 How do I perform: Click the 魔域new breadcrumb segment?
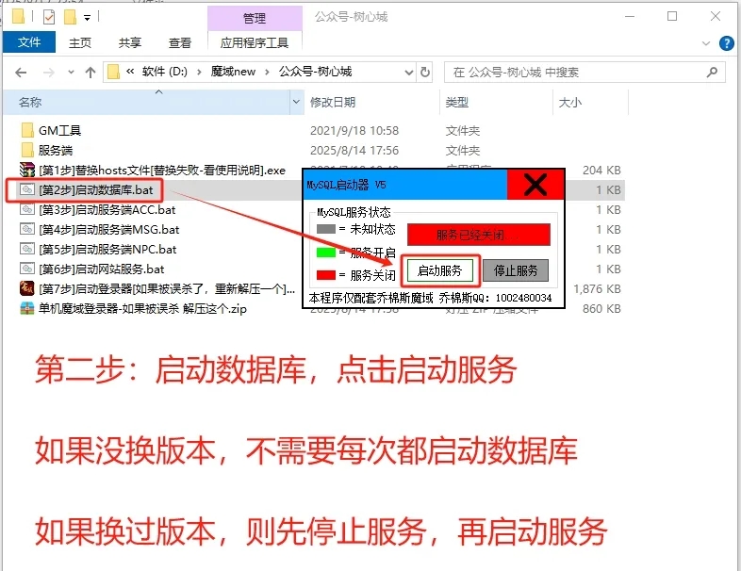point(233,72)
